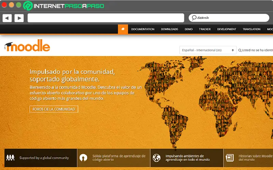This screenshot has height=170, width=273.
Task: Click the browser address bar field
Action: [x=106, y=18]
